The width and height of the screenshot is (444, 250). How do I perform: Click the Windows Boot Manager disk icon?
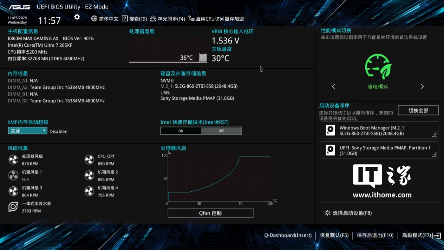point(330,130)
